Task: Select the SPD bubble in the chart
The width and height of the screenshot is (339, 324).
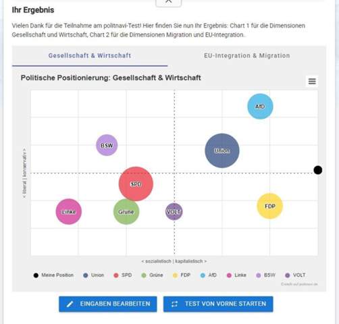Action: click(x=136, y=184)
